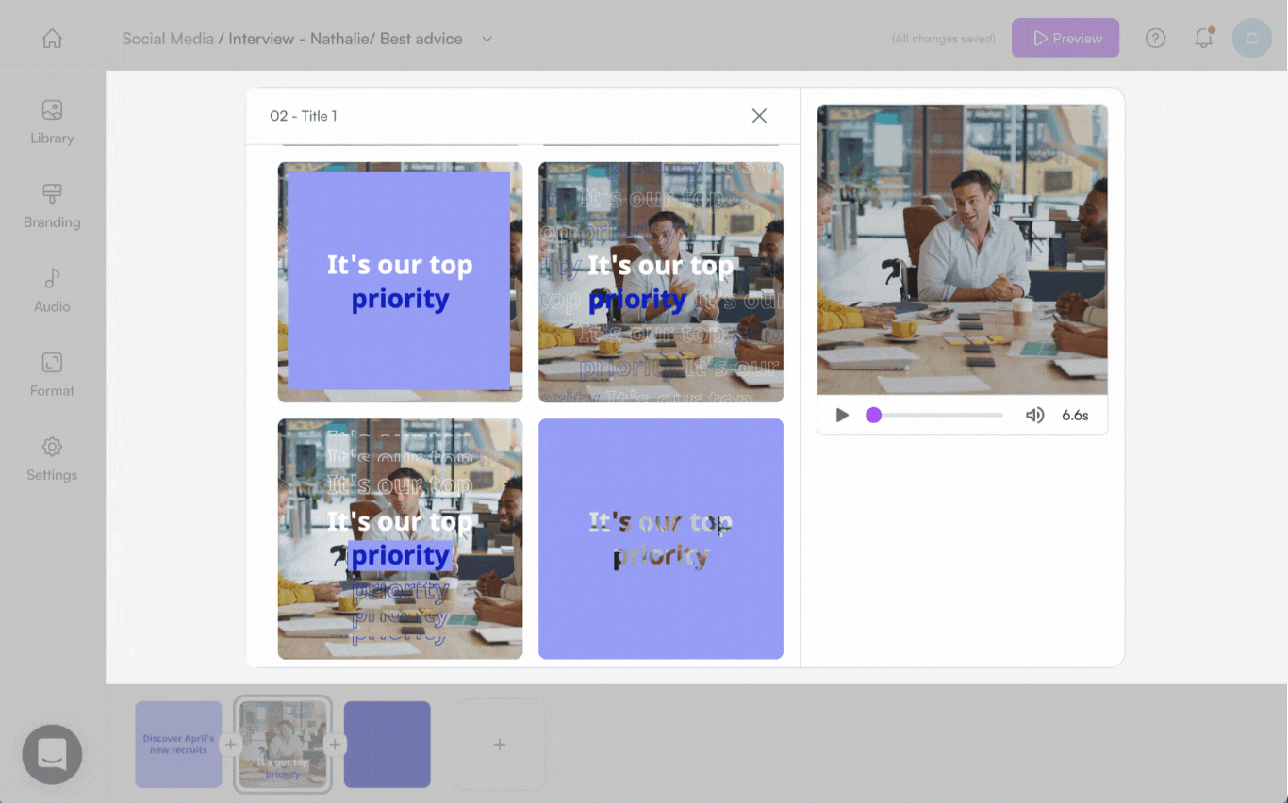
Task: Open the Library panel
Action: coord(52,123)
